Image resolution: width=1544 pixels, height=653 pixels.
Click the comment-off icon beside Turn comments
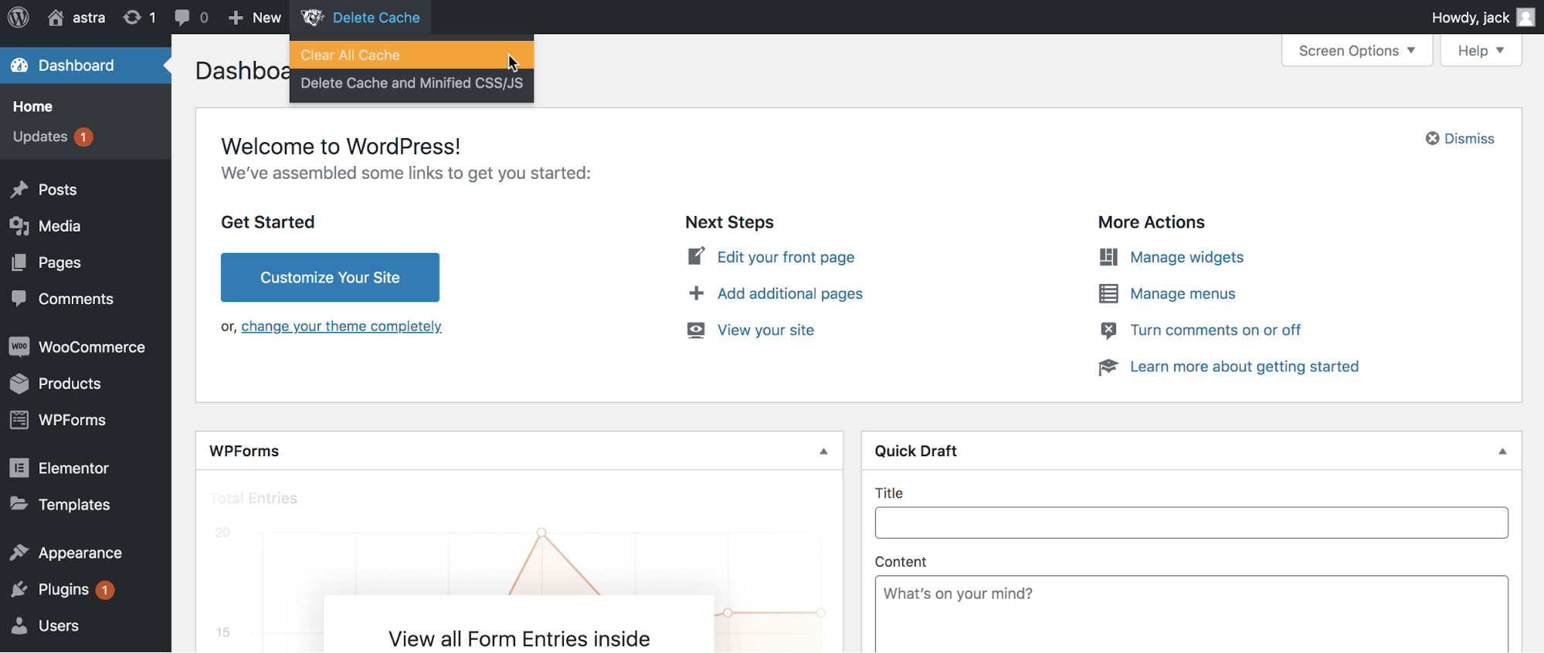[x=1108, y=330]
